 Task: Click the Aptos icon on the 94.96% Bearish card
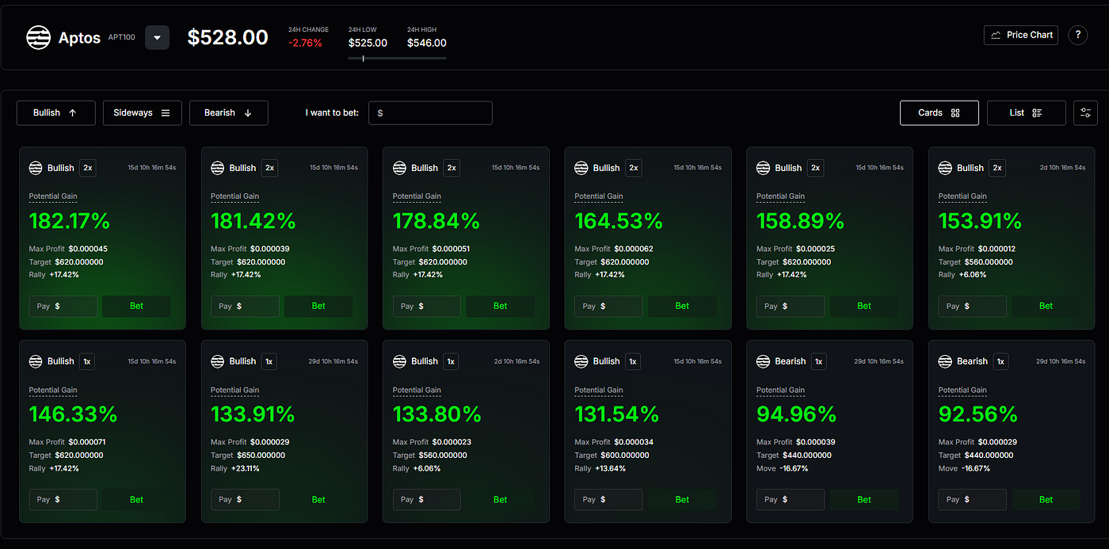click(x=763, y=361)
